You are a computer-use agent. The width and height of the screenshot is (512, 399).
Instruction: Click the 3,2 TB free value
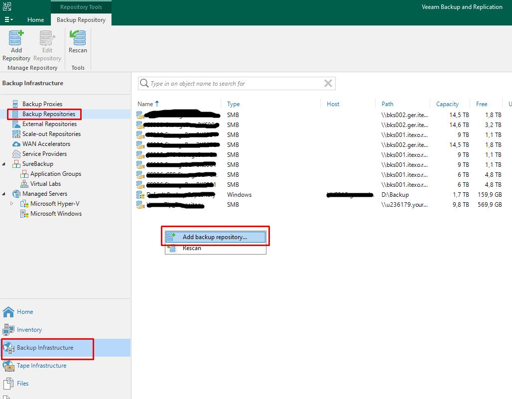493,125
